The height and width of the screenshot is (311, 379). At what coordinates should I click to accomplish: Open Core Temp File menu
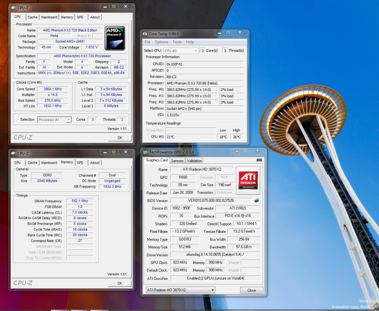[x=147, y=42]
